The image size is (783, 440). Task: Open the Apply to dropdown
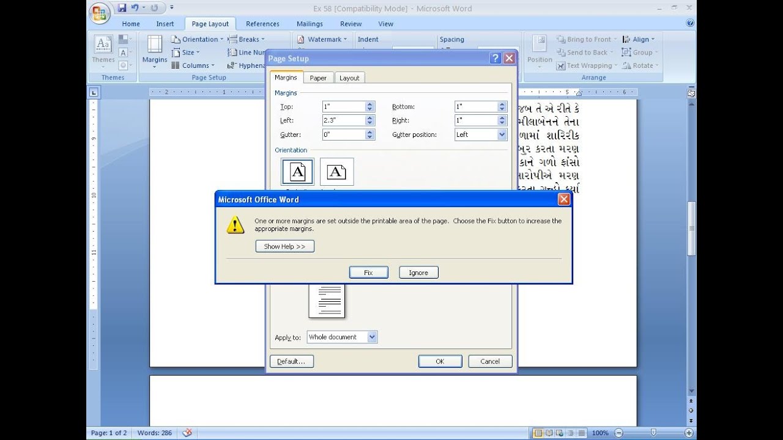click(x=342, y=337)
